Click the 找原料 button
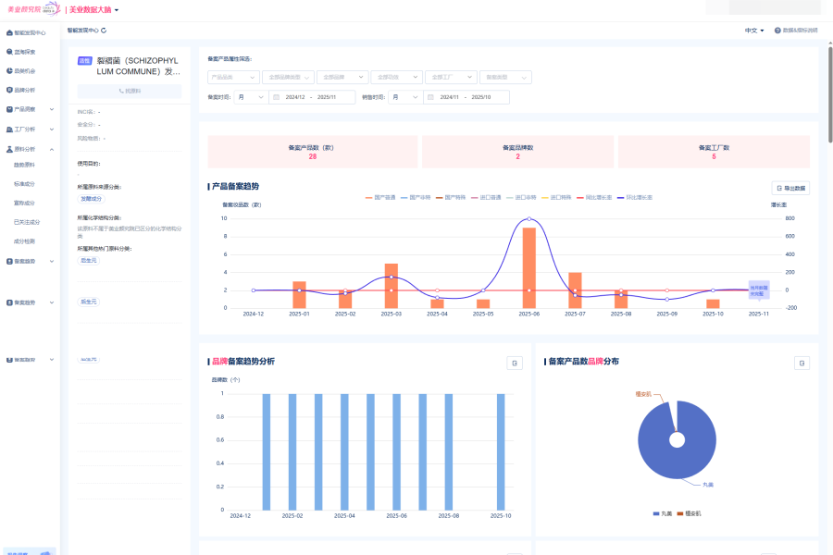The image size is (833, 555). [130, 91]
